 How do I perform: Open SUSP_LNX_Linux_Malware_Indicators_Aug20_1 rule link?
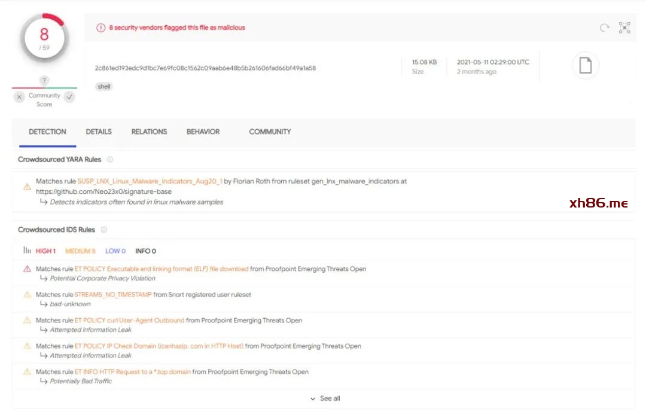[x=150, y=181]
